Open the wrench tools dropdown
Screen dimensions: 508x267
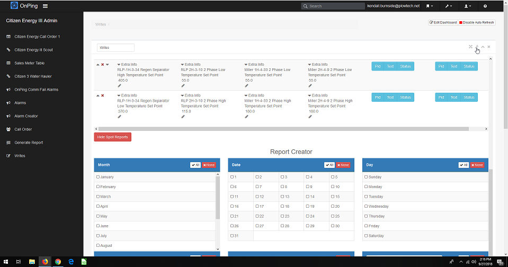coord(449,6)
